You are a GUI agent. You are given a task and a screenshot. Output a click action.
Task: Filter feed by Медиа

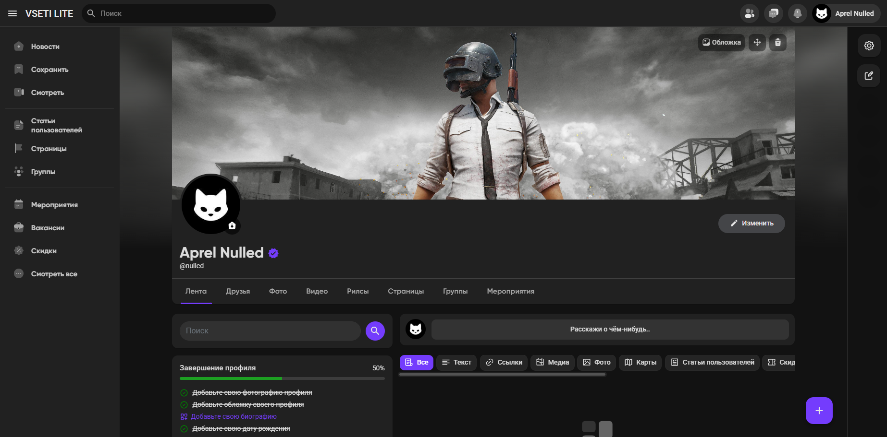pyautogui.click(x=553, y=363)
